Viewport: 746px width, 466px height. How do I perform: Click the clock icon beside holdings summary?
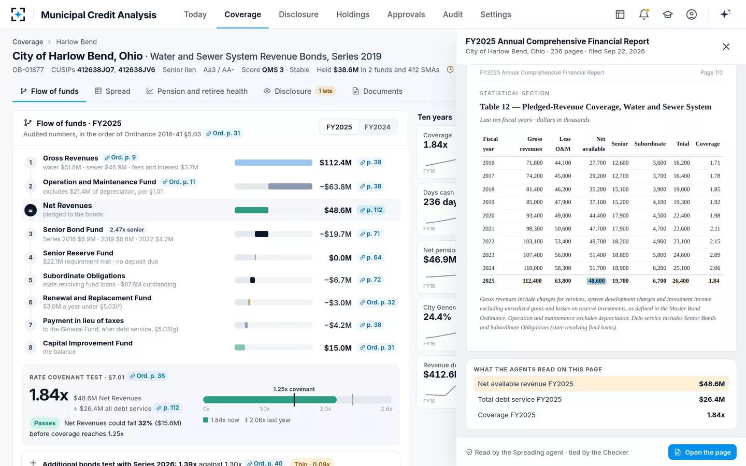point(450,69)
